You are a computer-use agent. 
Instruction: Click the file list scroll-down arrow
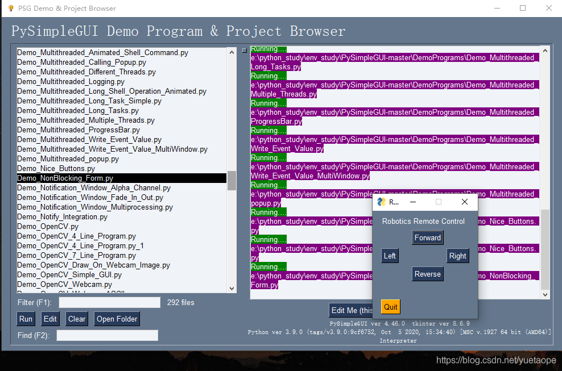(232, 288)
